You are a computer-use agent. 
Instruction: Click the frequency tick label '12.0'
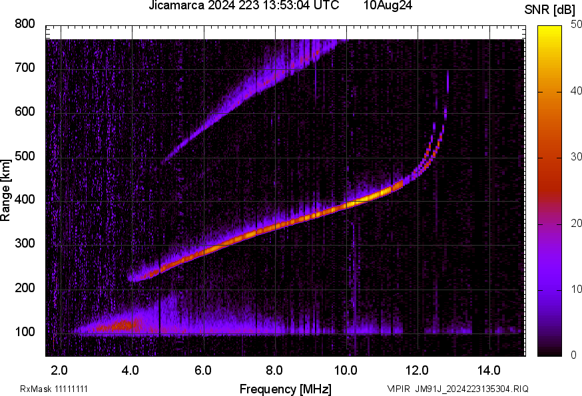(417, 371)
